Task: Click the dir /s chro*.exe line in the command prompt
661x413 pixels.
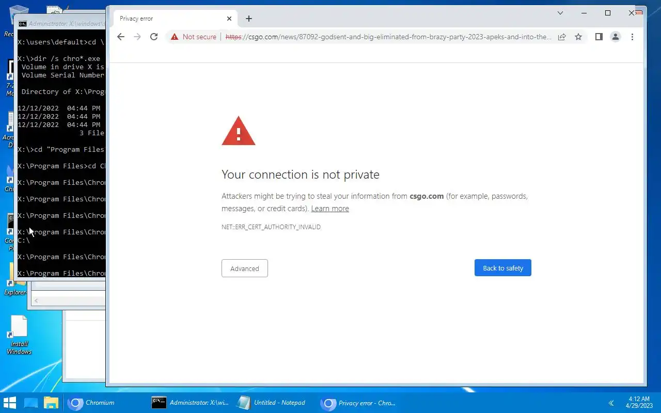Action: tap(59, 58)
